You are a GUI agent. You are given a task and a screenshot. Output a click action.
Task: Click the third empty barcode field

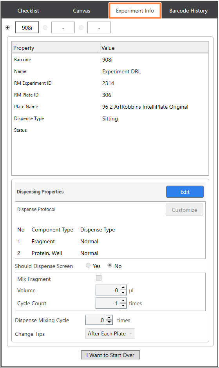click(x=99, y=27)
